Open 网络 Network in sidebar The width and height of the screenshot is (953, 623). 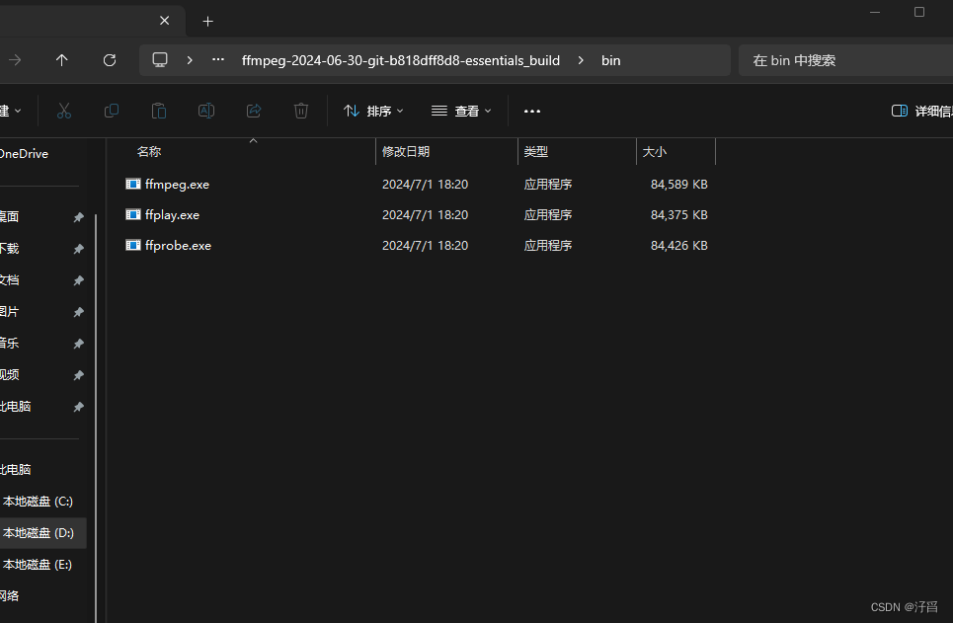coord(10,596)
